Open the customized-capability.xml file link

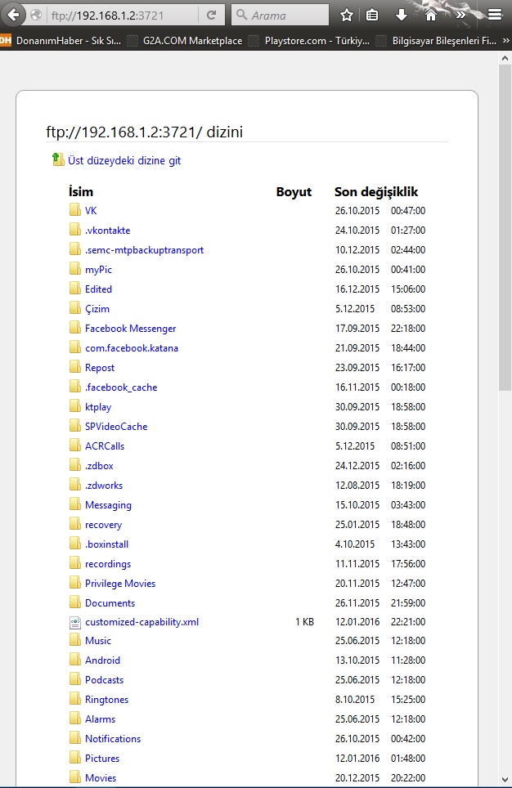[x=141, y=622]
